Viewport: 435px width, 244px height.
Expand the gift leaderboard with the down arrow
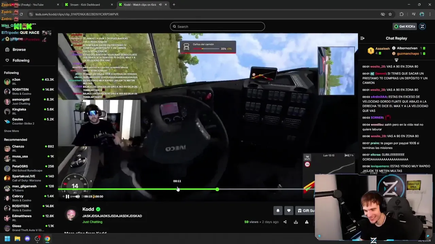click(396, 60)
